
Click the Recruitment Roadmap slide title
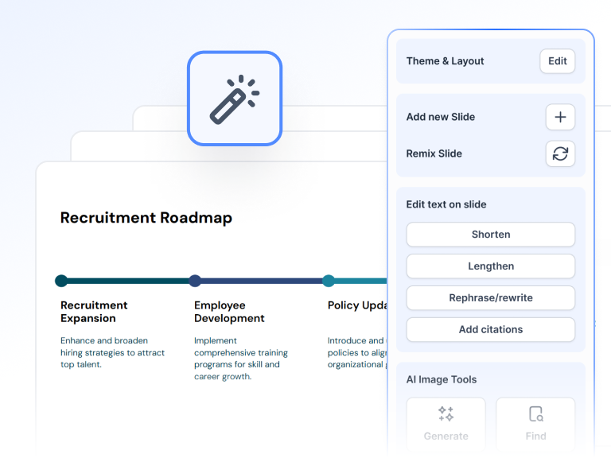click(x=146, y=218)
